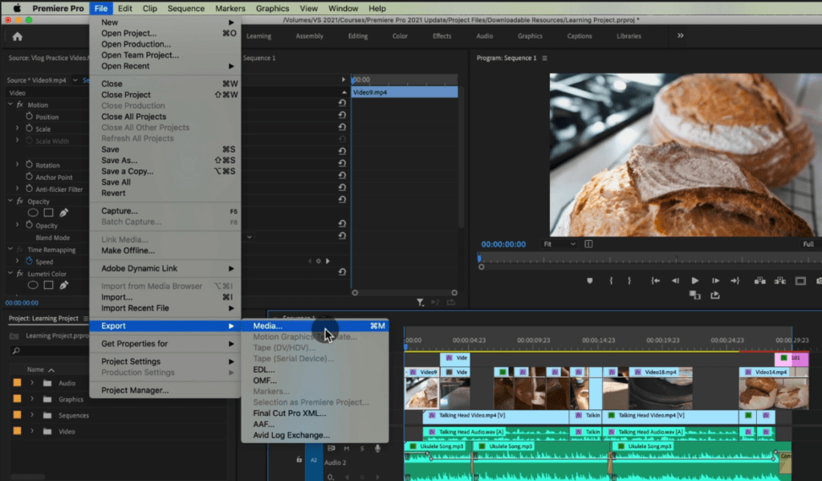Create ellipse mask under Opacity

coord(33,213)
